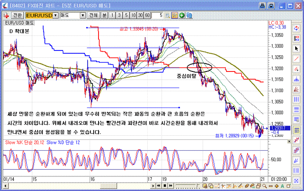The image size is (304, 191).
Task: Select the arrow pointer tool in right sidebar
Action: click(x=297, y=48)
